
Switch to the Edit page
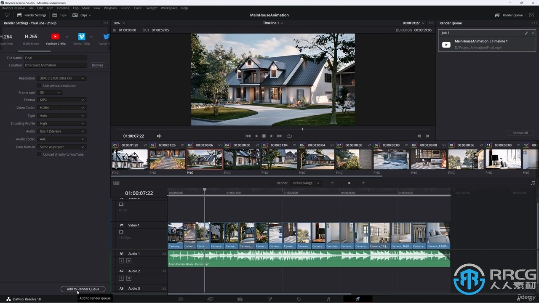[240, 299]
